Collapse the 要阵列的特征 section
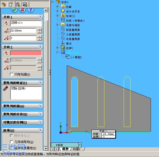Screen dimensions: 159x157 (40, 83)
